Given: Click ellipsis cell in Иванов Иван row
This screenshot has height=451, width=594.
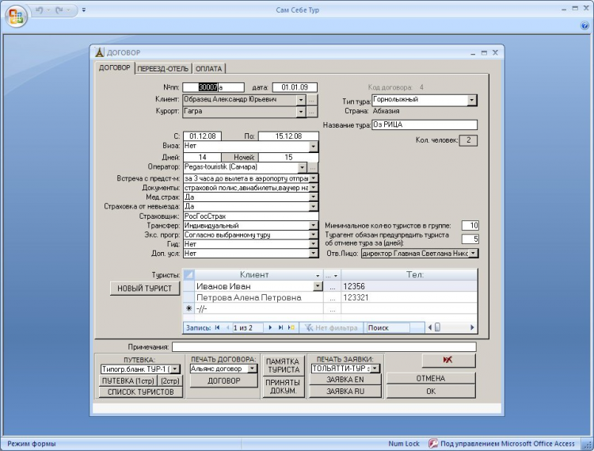Looking at the screenshot, I should [x=332, y=286].
